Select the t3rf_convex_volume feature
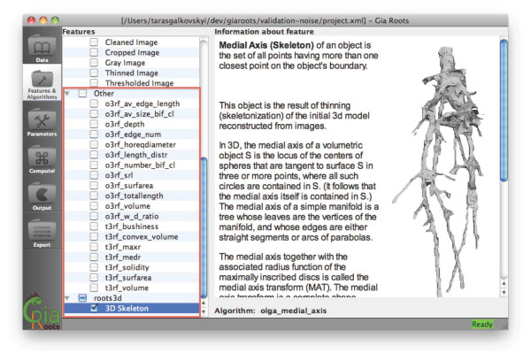The width and height of the screenshot is (531, 361). click(142, 237)
